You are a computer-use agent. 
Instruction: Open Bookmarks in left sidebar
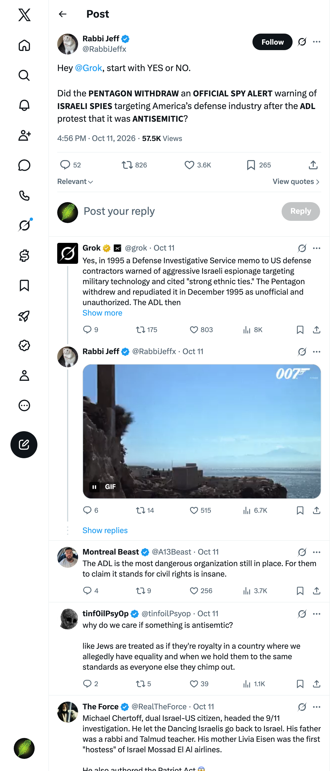pyautogui.click(x=24, y=285)
